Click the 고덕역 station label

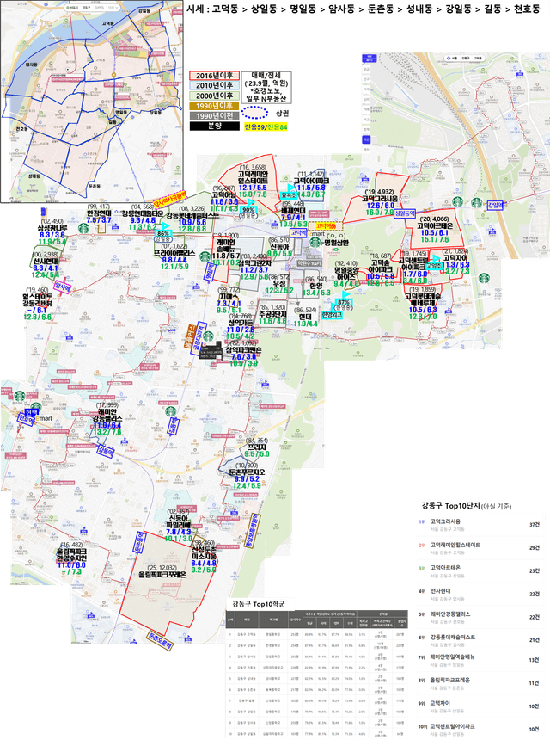coord(298,233)
